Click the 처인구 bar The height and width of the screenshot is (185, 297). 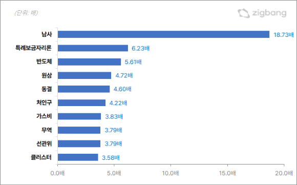click(x=81, y=102)
